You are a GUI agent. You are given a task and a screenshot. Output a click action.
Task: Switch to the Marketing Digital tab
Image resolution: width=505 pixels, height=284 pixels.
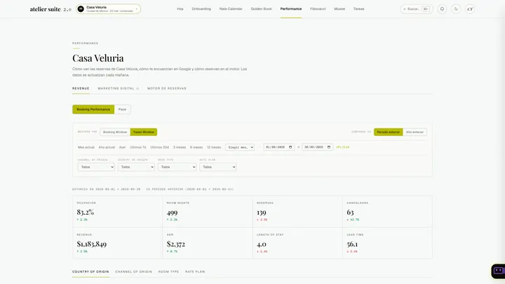[119, 88]
